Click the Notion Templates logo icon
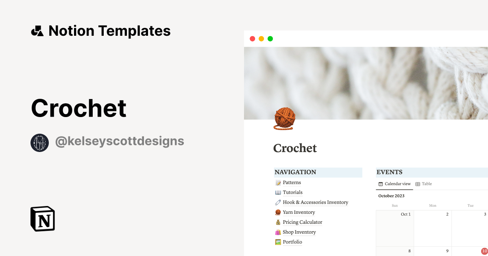The width and height of the screenshot is (488, 256). click(x=37, y=30)
